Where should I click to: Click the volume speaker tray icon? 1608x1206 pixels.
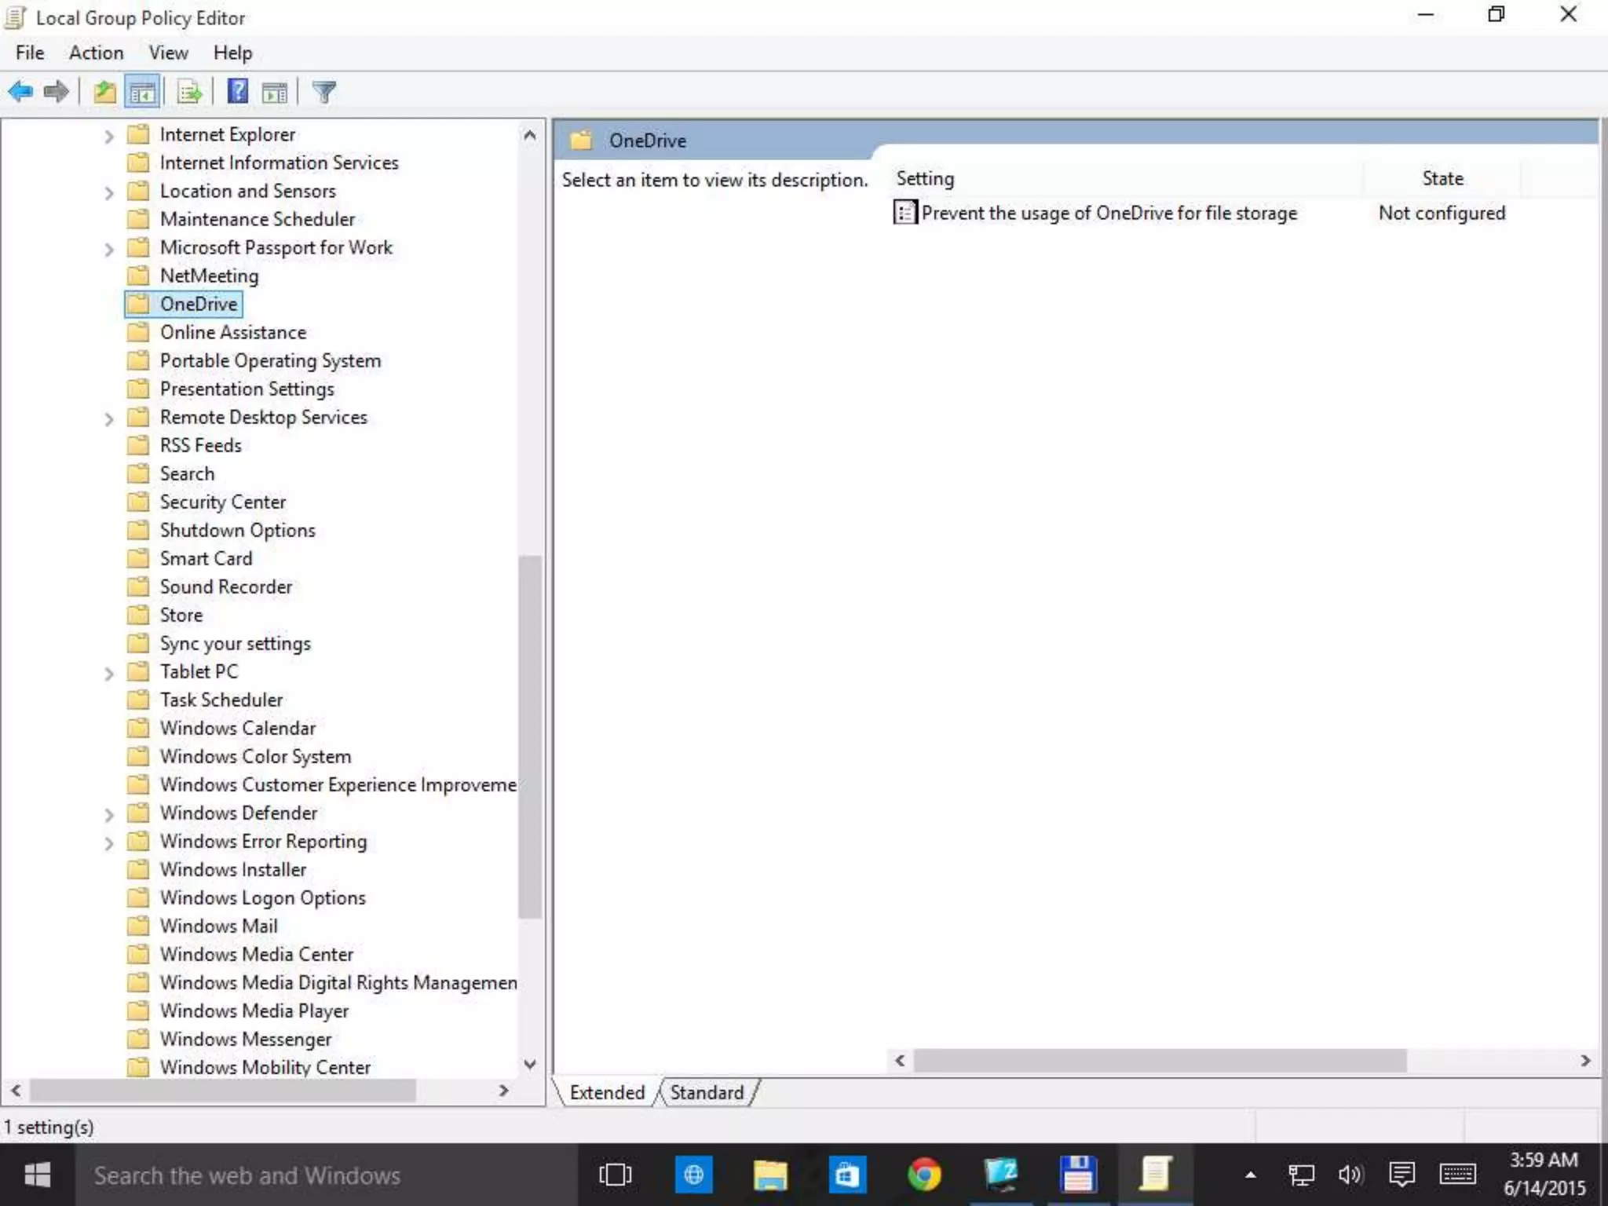(x=1350, y=1175)
